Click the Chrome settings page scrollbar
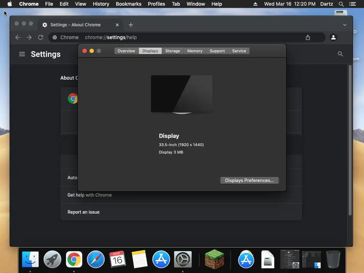The height and width of the screenshot is (273, 364). 350,140
